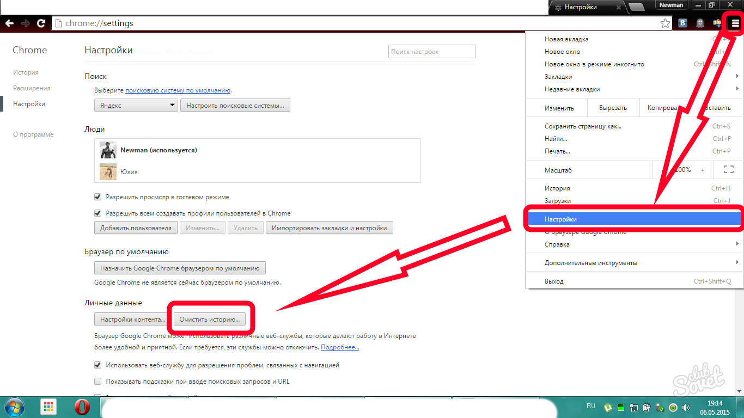This screenshot has width=744, height=418.
Task: Reload the page with the refresh icon
Action: tap(41, 23)
